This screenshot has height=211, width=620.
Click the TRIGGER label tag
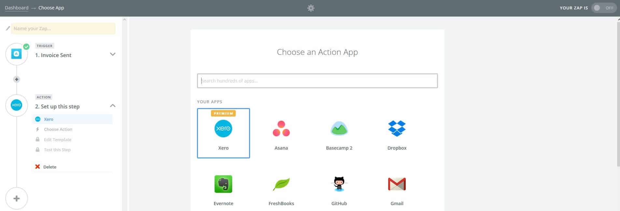pyautogui.click(x=45, y=46)
